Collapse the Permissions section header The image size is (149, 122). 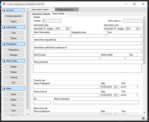(x=14, y=44)
